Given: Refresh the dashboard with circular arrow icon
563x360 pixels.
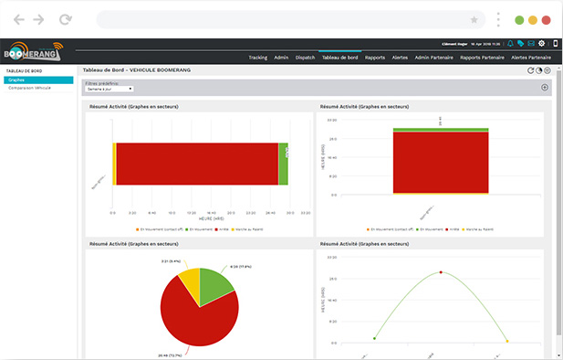Looking at the screenshot, I should [x=530, y=70].
